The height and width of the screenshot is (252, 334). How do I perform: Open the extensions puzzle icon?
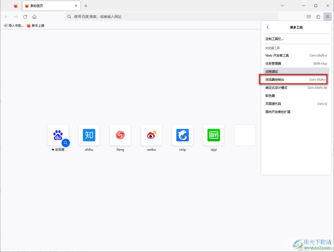coord(318,17)
